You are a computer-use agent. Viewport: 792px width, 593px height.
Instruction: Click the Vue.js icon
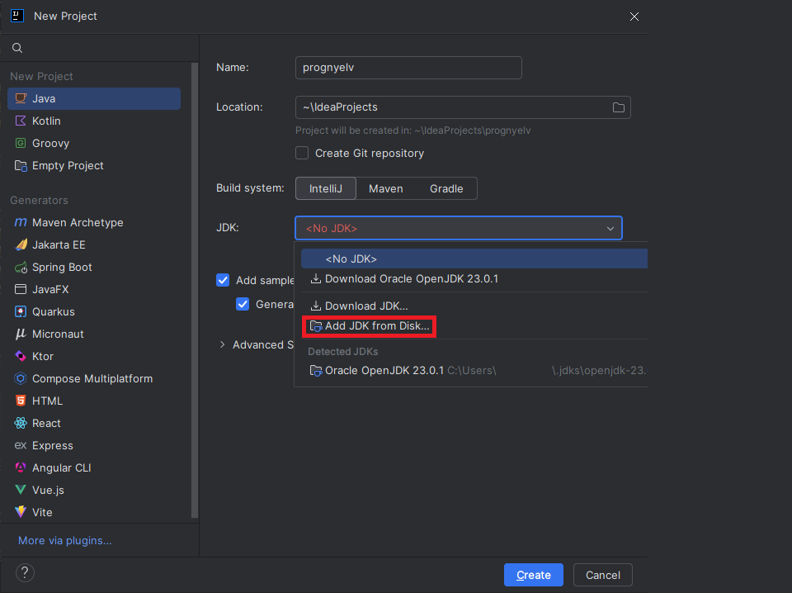(21, 490)
